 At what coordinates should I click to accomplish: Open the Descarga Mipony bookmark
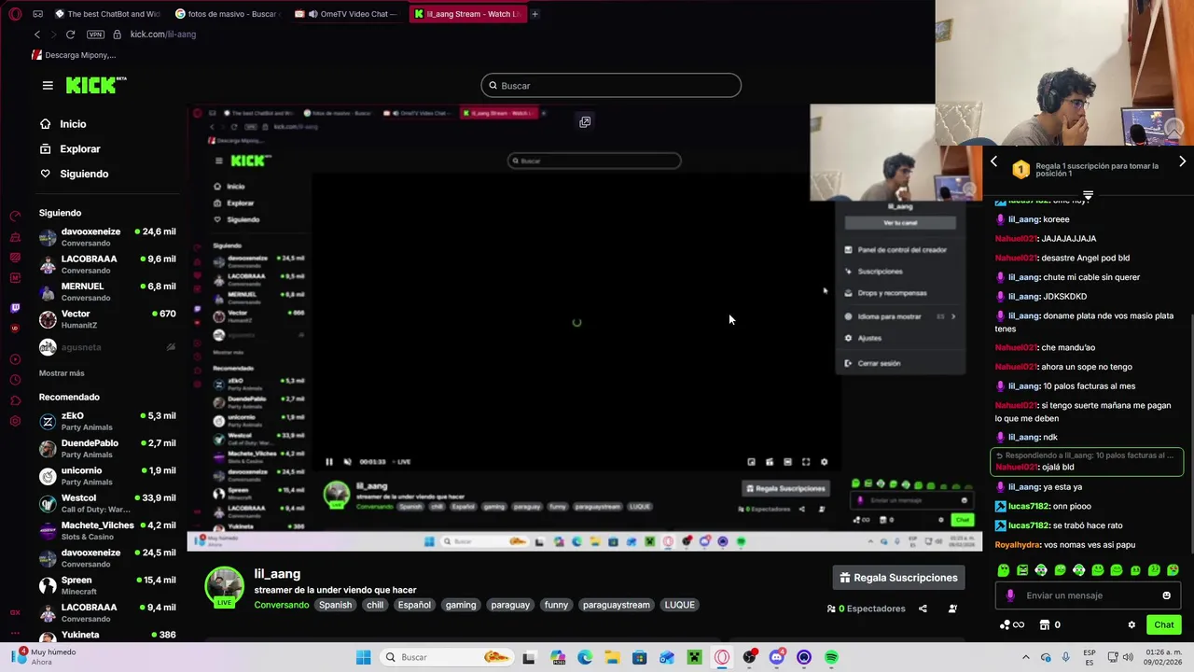point(74,55)
